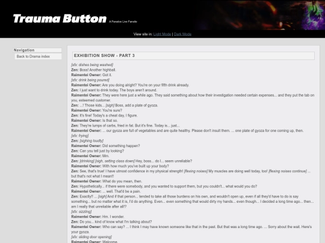Image resolution: width=325 pixels, height=243 pixels.
Task: Click 'Who can say?' line
Action: tap(191, 229)
